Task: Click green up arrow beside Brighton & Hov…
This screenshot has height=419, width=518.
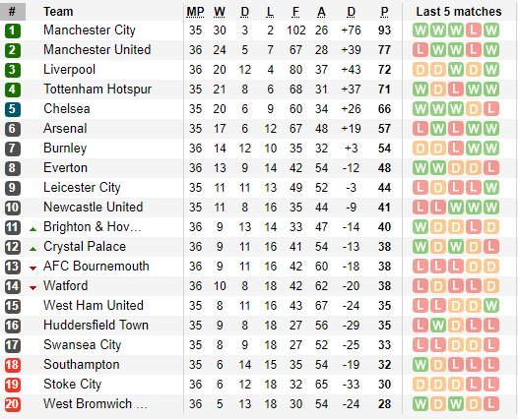Action: [32, 228]
